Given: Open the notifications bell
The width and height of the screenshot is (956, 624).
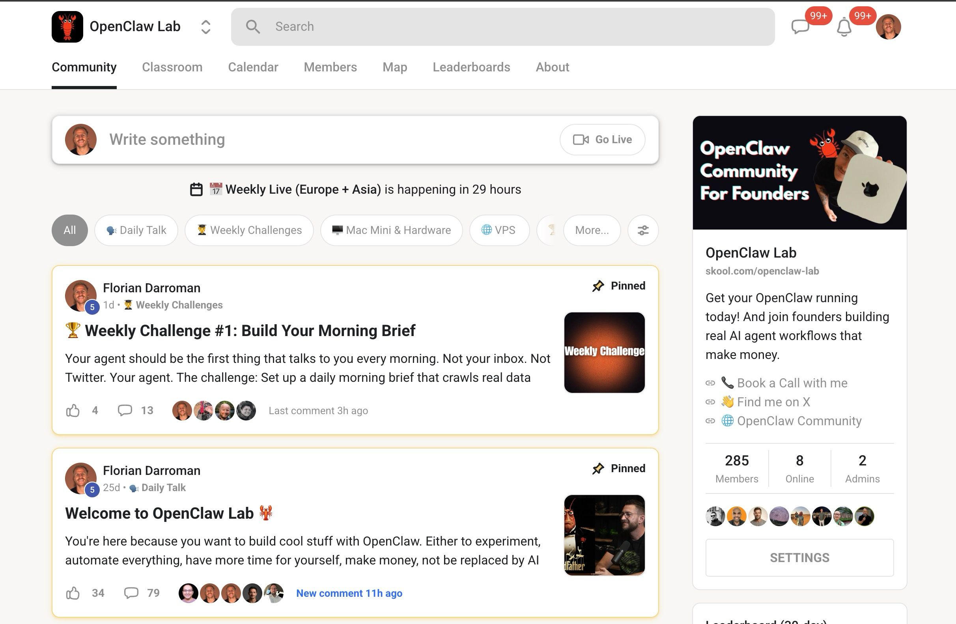Looking at the screenshot, I should (844, 27).
